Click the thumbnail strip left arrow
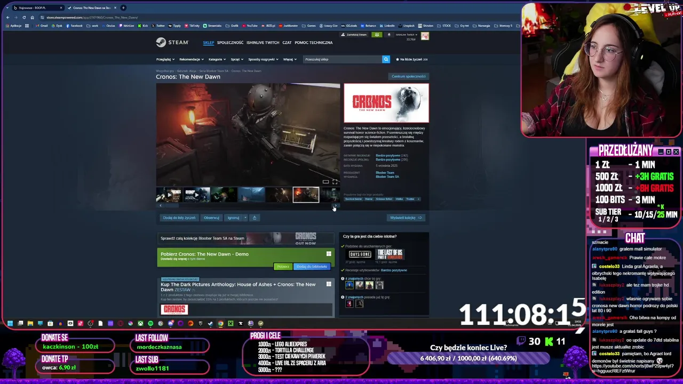 click(161, 206)
